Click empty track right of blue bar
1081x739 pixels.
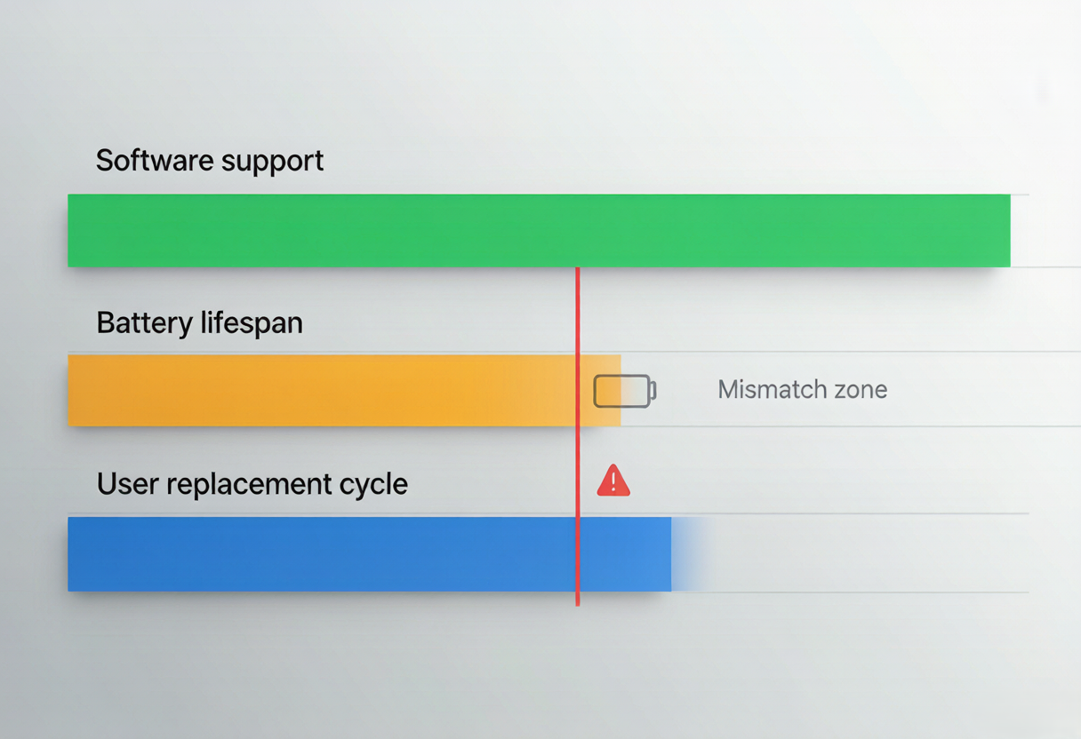(x=869, y=553)
